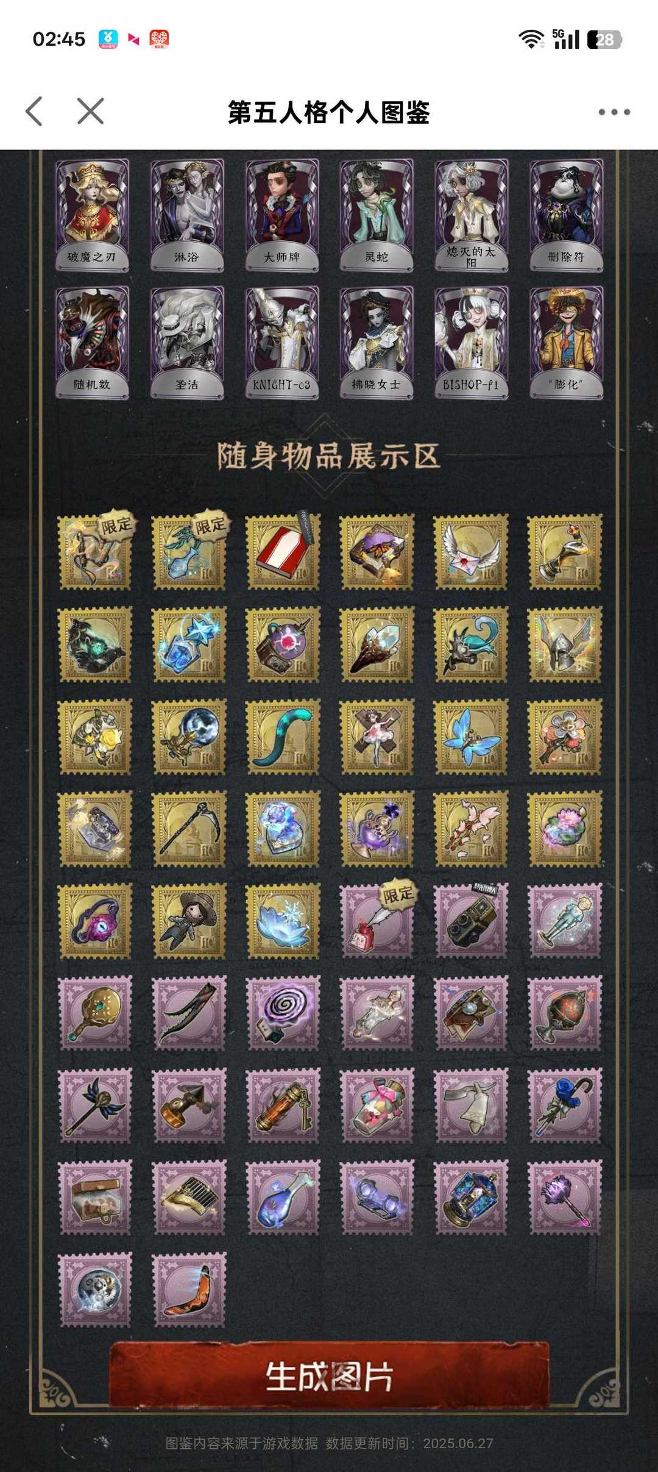Choose the blue butterfly accessory stamp
The image size is (658, 1472).
[470, 737]
